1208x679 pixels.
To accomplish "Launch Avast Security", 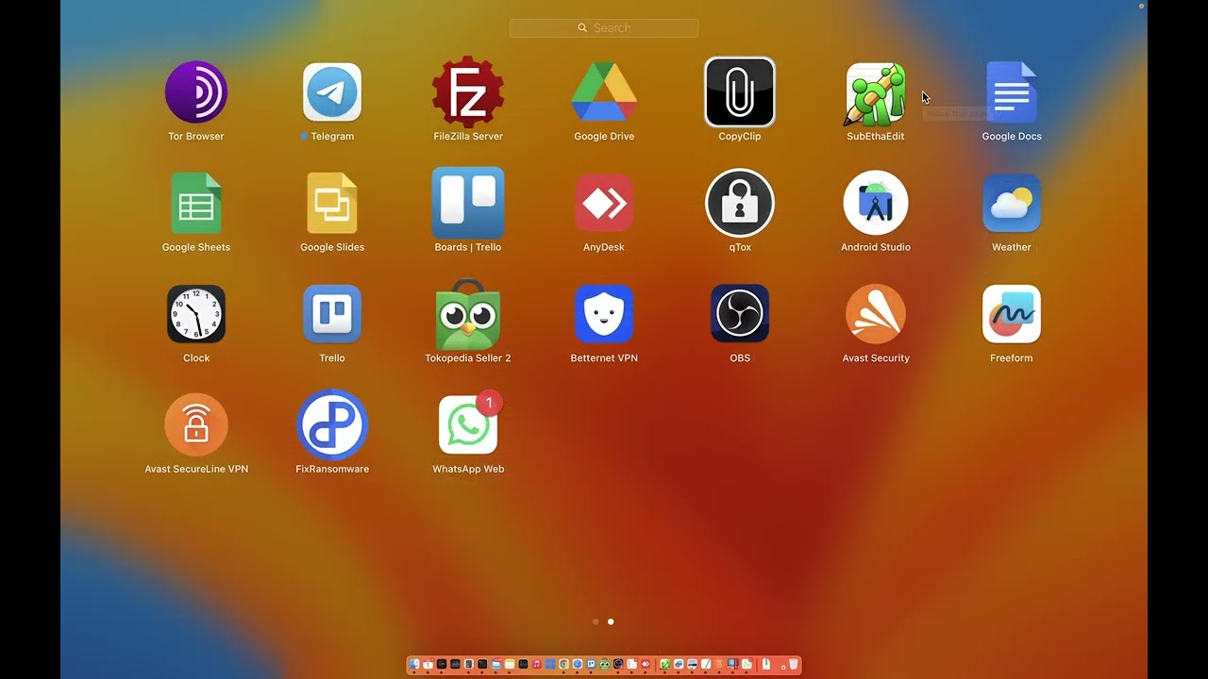I will [876, 314].
